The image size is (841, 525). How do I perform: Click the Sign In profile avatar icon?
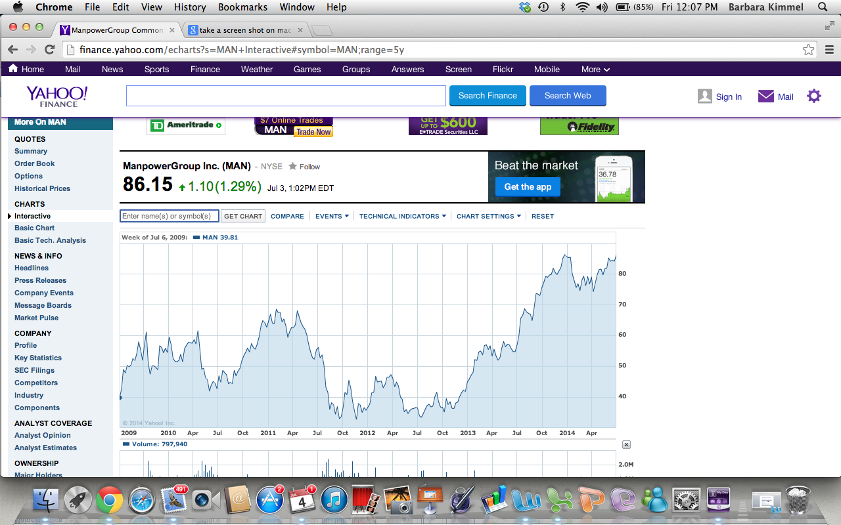(x=705, y=96)
